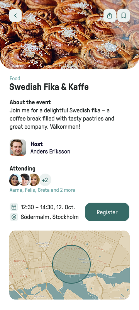Screen dimensions: 139x310
Task: Expand the +2 more attendees bubble
Action: 45,180
